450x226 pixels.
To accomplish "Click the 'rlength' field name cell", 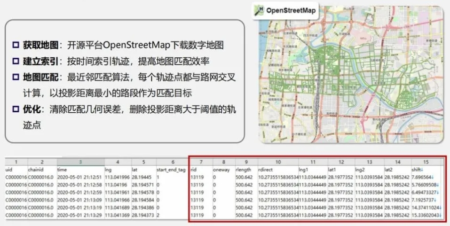I will (246, 170).
